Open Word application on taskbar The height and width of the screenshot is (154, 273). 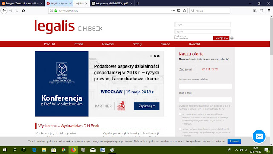point(102,150)
